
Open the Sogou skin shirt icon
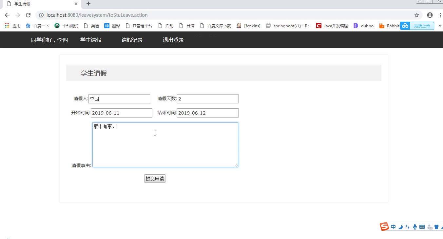436,227
